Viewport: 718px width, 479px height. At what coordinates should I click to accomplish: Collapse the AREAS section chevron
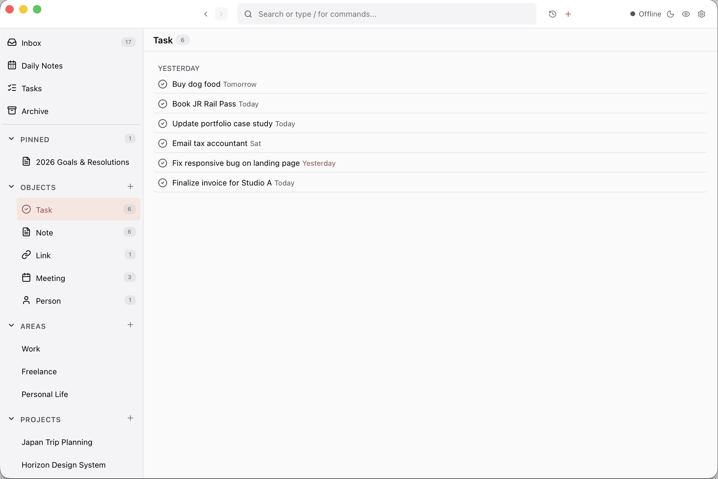click(x=11, y=325)
